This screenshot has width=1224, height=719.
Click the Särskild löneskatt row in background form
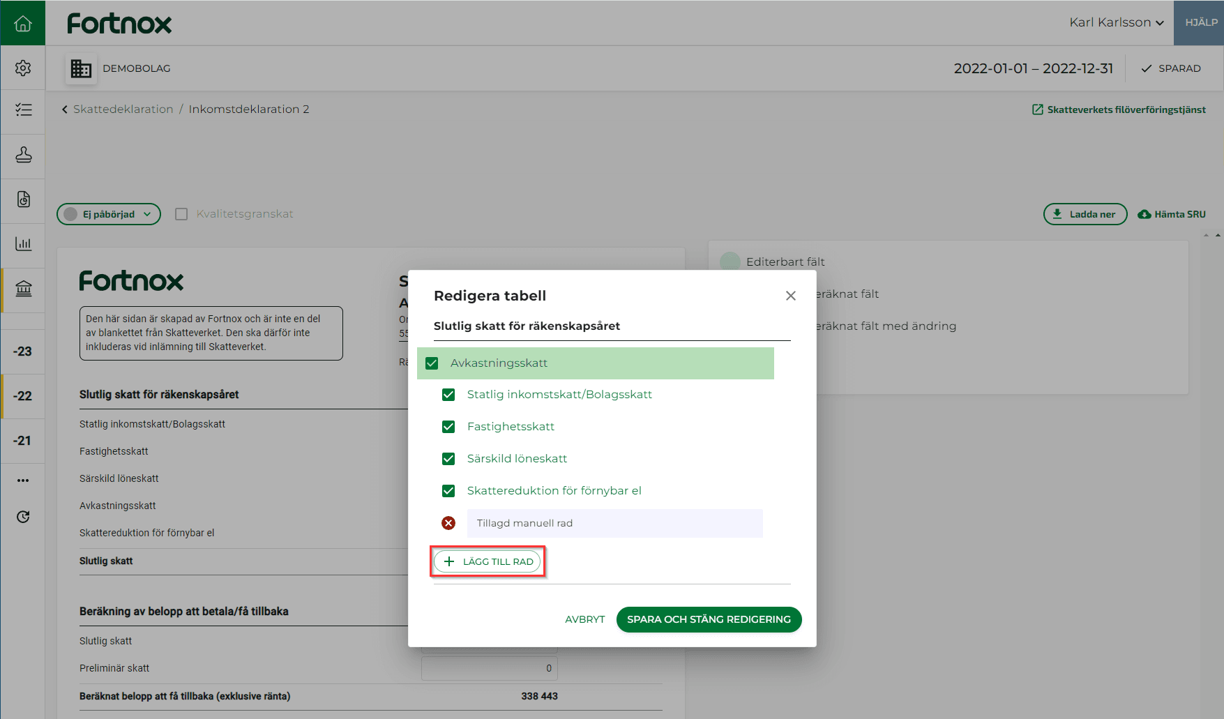pyautogui.click(x=119, y=478)
